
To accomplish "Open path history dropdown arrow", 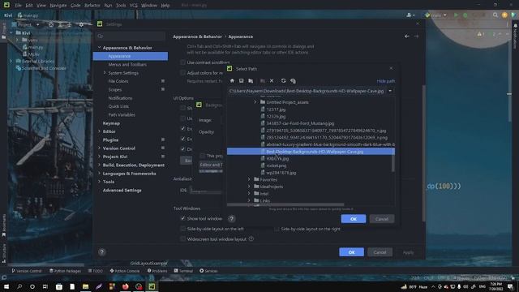I will pyautogui.click(x=390, y=91).
